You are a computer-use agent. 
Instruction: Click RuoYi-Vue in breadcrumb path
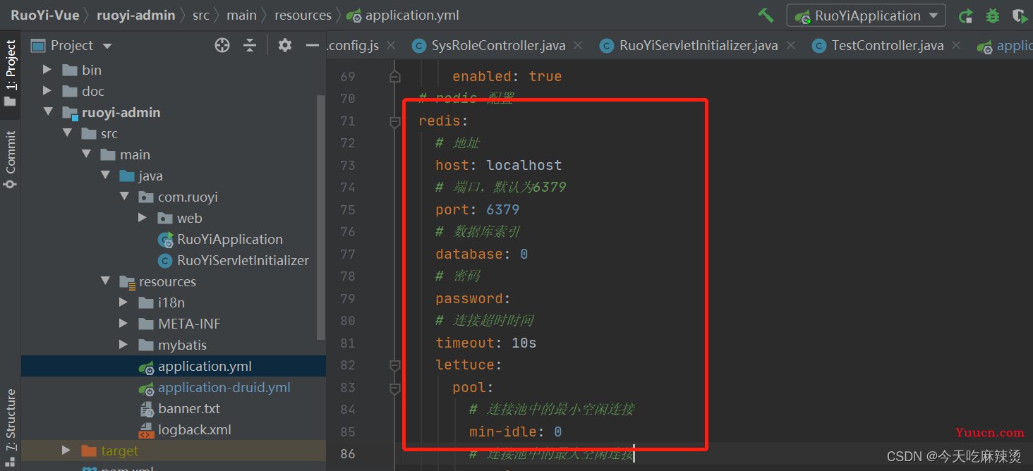pyautogui.click(x=45, y=15)
